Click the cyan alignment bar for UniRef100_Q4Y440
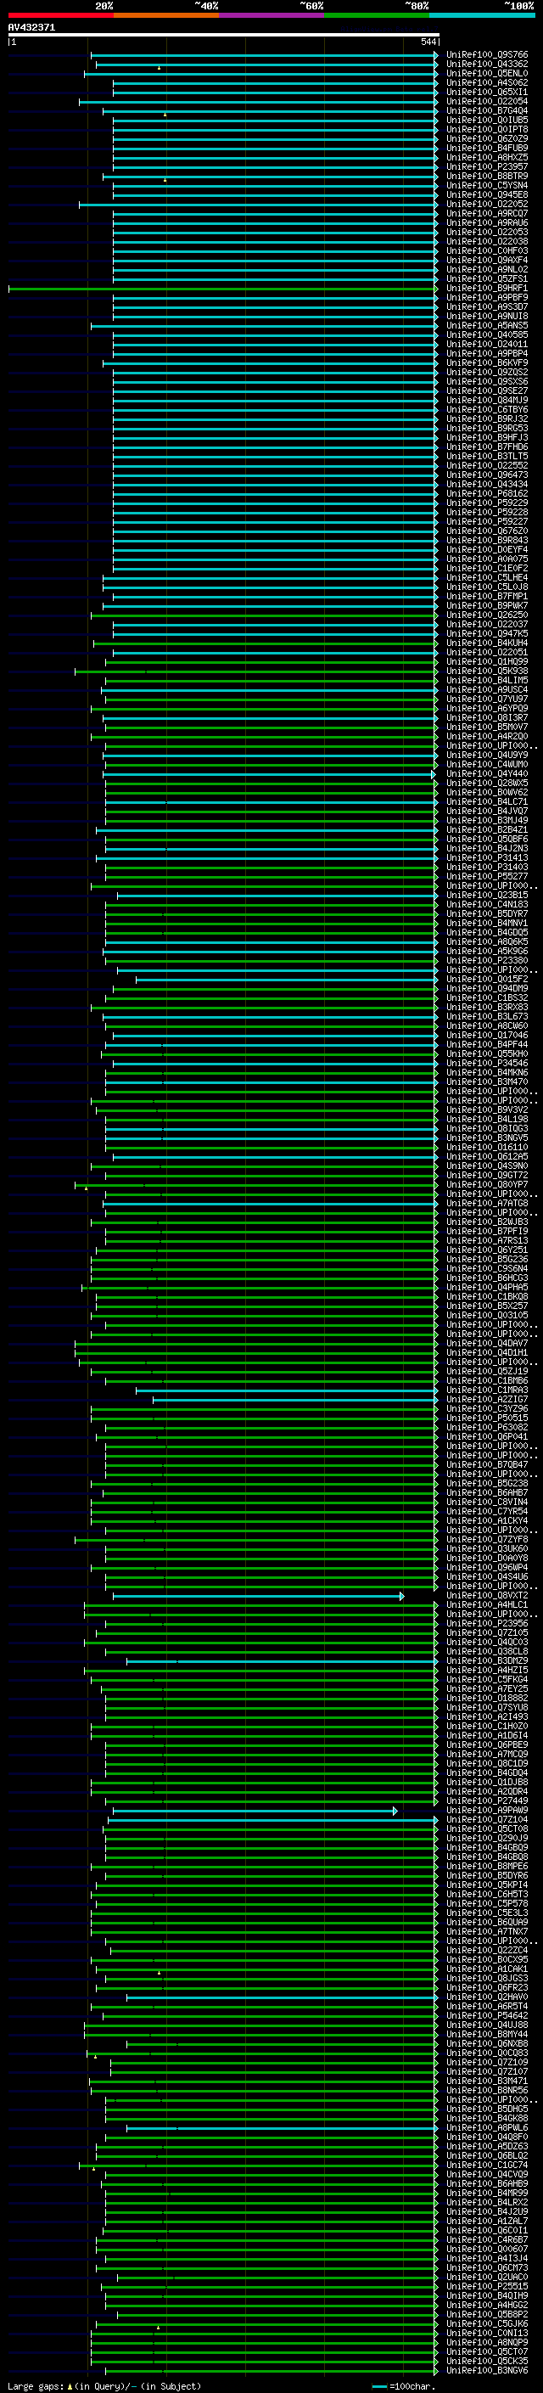Viewport: 543px width, 2393px height. point(268,774)
